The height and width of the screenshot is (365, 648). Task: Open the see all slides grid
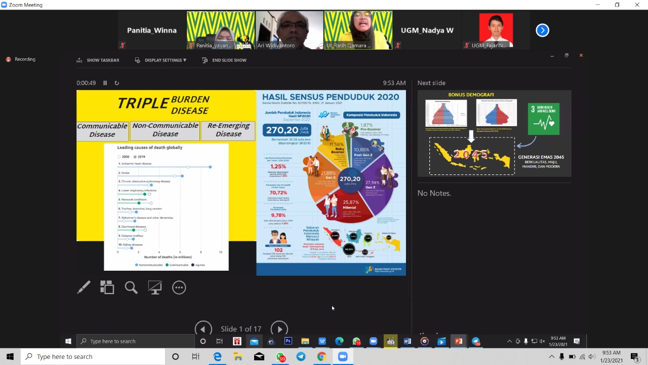107,287
